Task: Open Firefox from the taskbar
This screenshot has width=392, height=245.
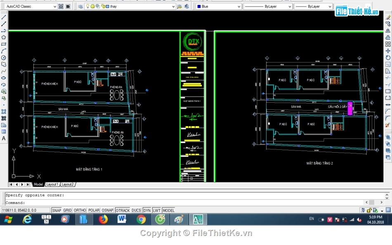Action: click(103, 219)
